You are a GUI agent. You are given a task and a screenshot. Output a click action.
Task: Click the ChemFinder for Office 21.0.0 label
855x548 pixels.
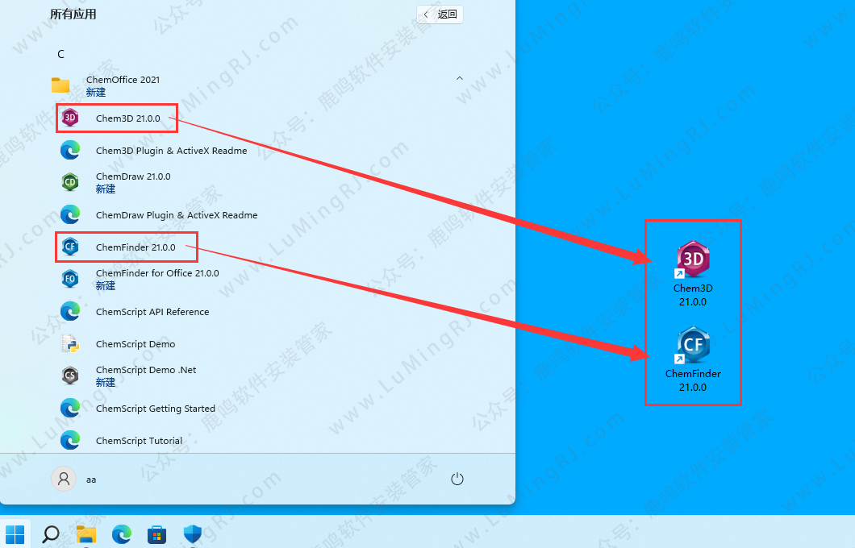tap(157, 273)
